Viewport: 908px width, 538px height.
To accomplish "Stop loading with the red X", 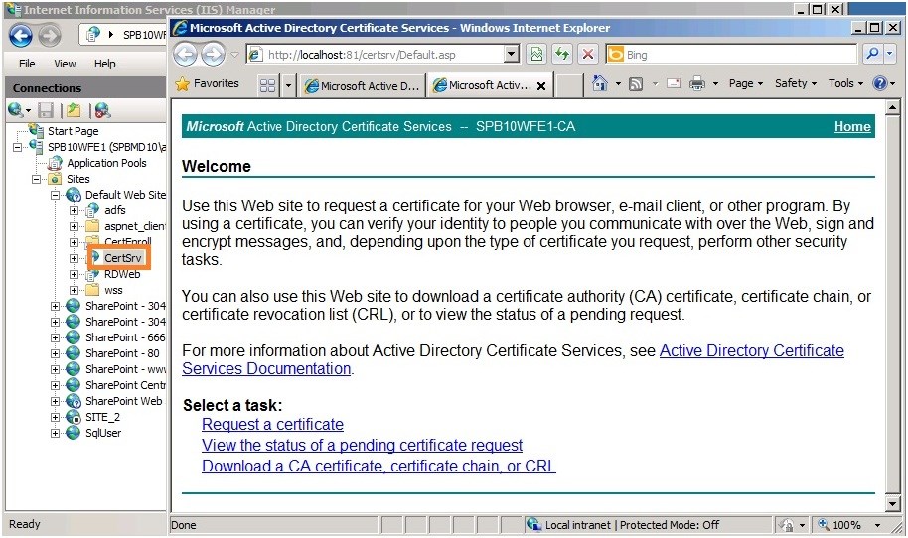I will click(x=588, y=55).
